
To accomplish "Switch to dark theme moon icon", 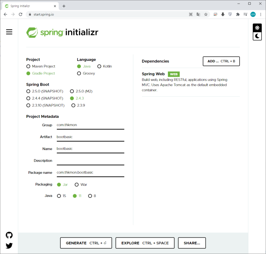I will (x=257, y=36).
